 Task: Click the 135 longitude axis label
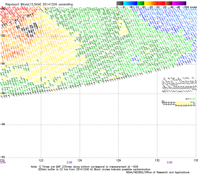(x=196, y=160)
